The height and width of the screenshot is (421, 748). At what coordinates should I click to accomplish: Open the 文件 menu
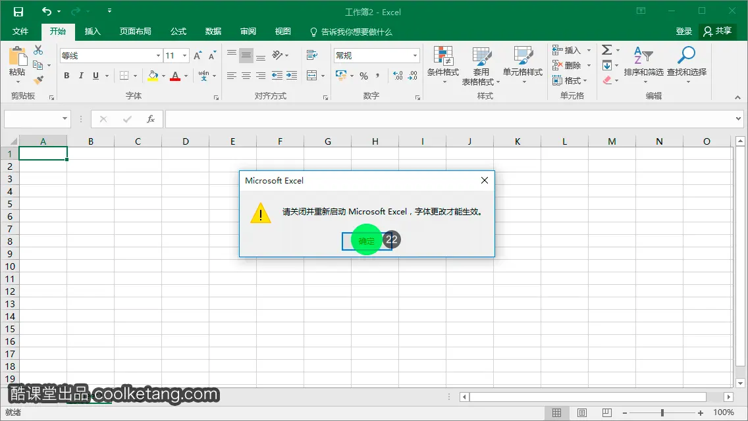(20, 32)
